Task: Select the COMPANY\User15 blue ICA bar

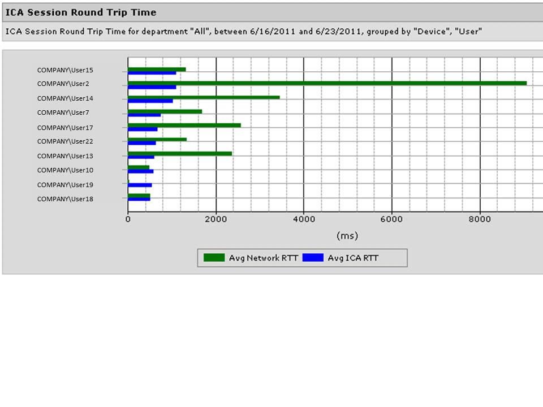Action: [152, 73]
